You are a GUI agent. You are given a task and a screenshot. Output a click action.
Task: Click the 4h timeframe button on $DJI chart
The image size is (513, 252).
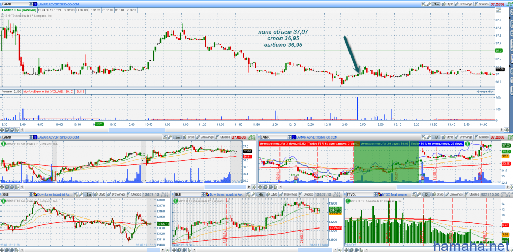(260, 194)
